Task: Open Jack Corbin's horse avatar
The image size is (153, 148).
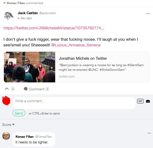Action: [x=9, y=16]
